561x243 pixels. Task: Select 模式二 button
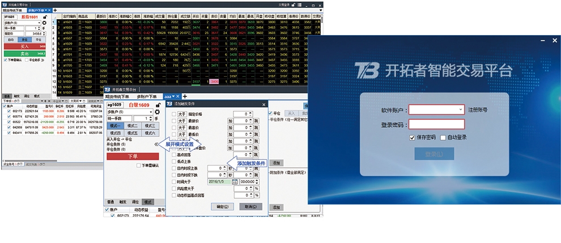coord(133,125)
